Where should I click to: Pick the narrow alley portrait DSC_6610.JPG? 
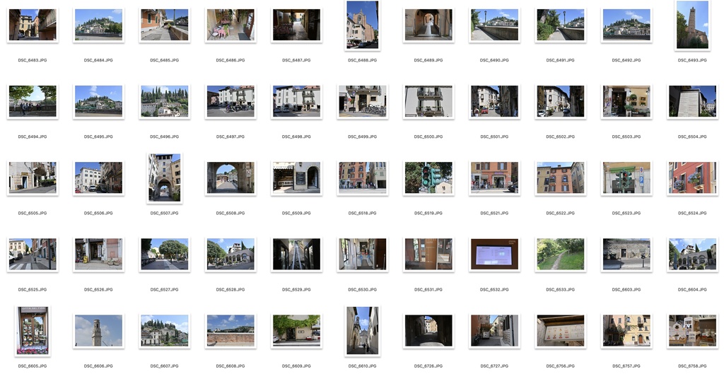pyautogui.click(x=363, y=330)
